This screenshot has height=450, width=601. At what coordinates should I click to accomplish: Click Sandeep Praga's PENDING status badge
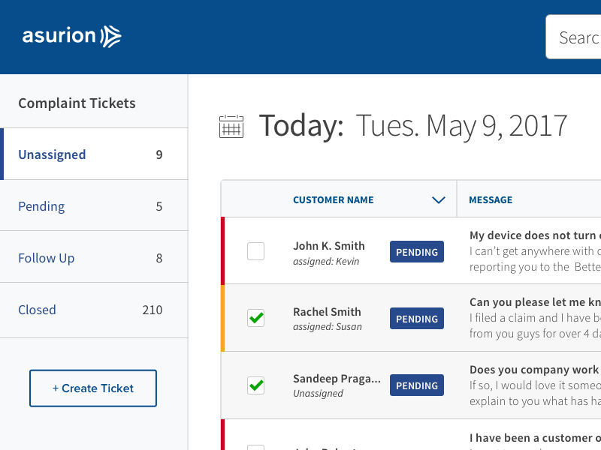coord(416,385)
